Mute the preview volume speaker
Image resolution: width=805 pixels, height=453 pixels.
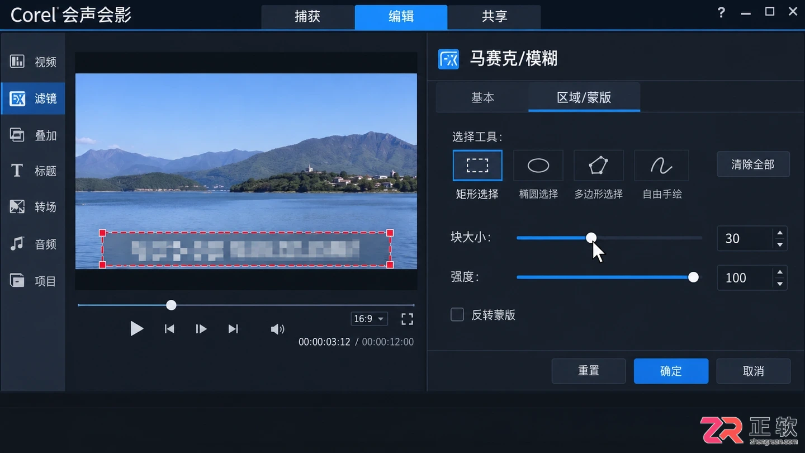pos(277,329)
